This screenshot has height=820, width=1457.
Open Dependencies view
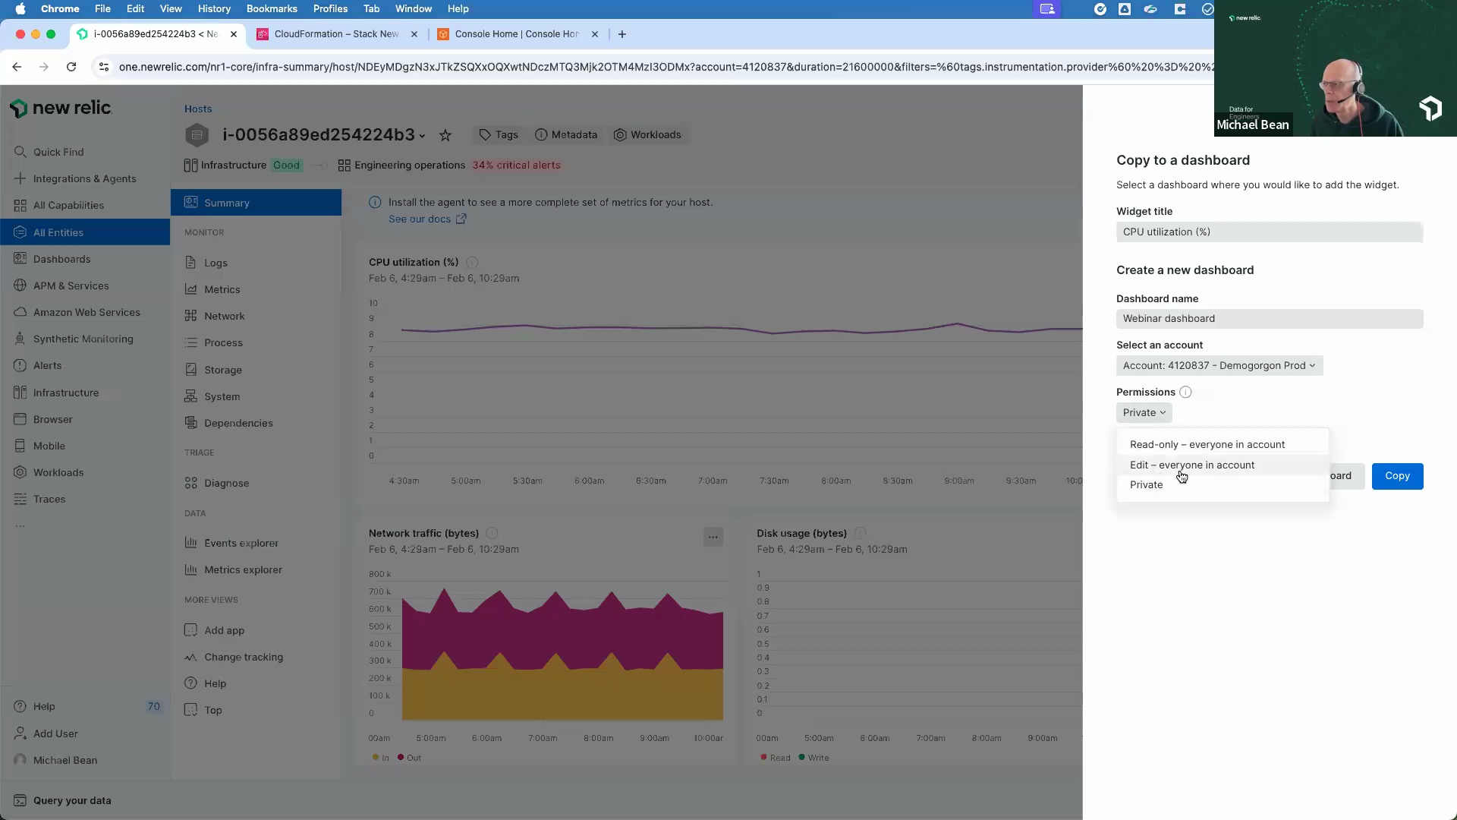click(x=228, y=423)
